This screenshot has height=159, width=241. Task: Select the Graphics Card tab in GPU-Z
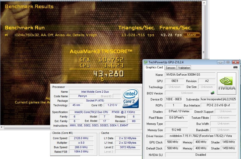pos(154,68)
